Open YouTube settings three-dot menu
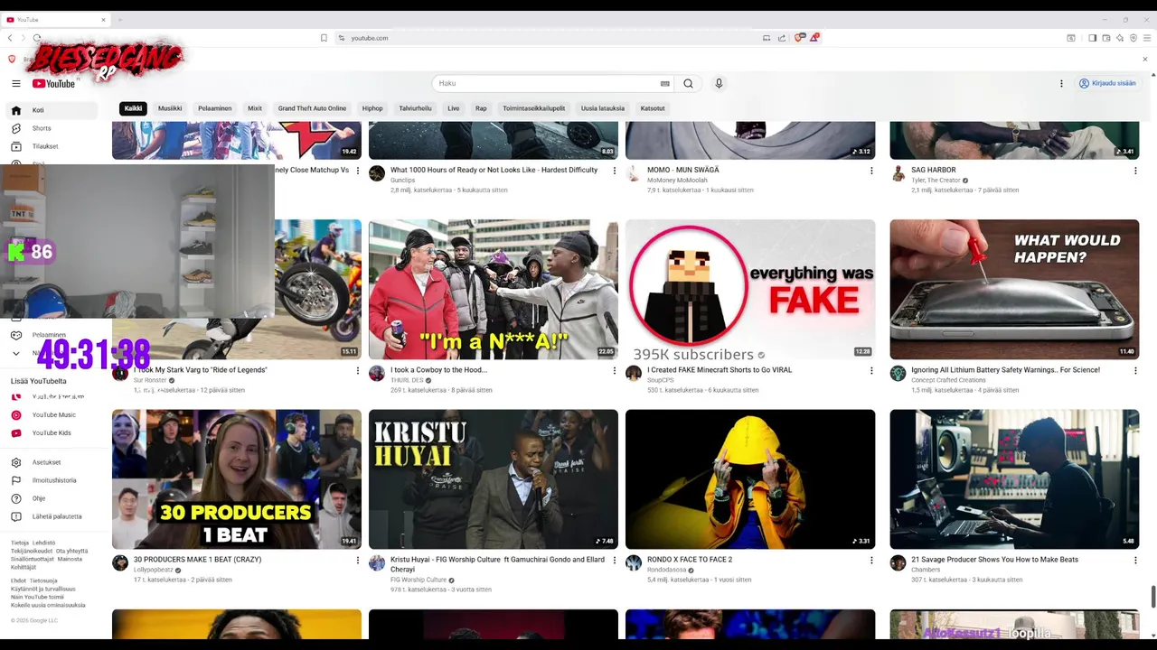 click(x=1061, y=83)
